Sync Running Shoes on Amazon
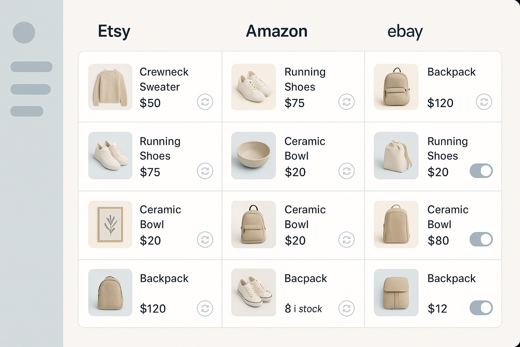520x347 pixels. tap(346, 102)
